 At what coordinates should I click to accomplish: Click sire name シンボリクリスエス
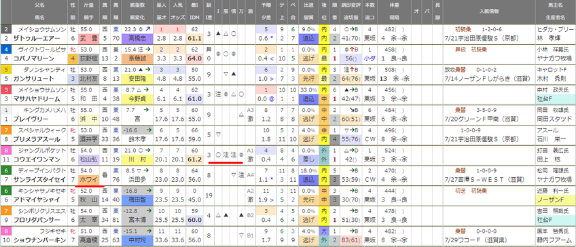point(43,211)
